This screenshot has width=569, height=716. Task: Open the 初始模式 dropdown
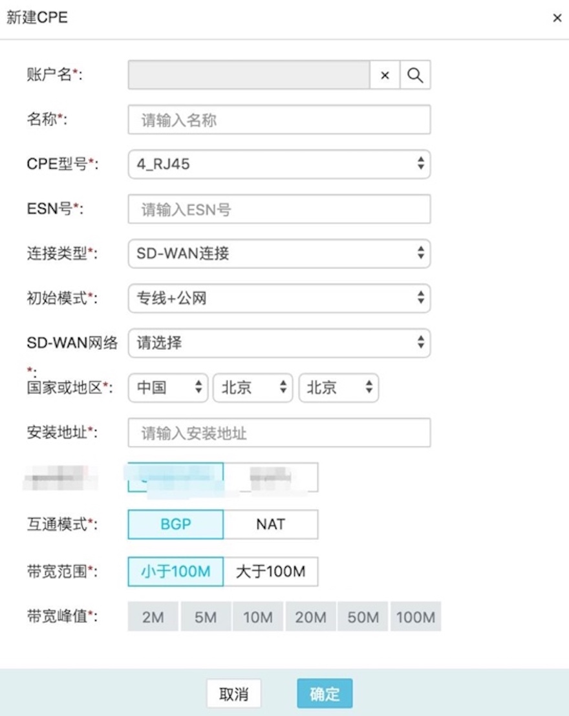279,298
